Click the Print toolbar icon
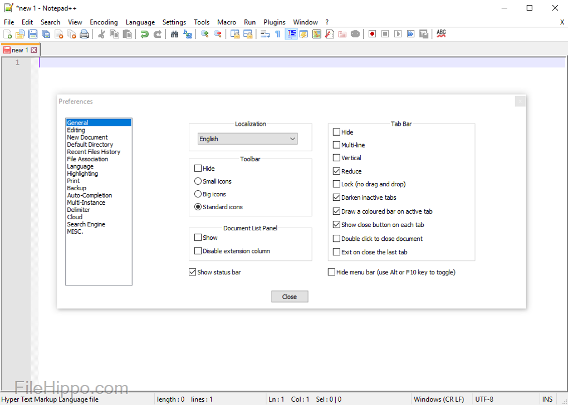Viewport: 568px width, 405px height. (x=84, y=34)
